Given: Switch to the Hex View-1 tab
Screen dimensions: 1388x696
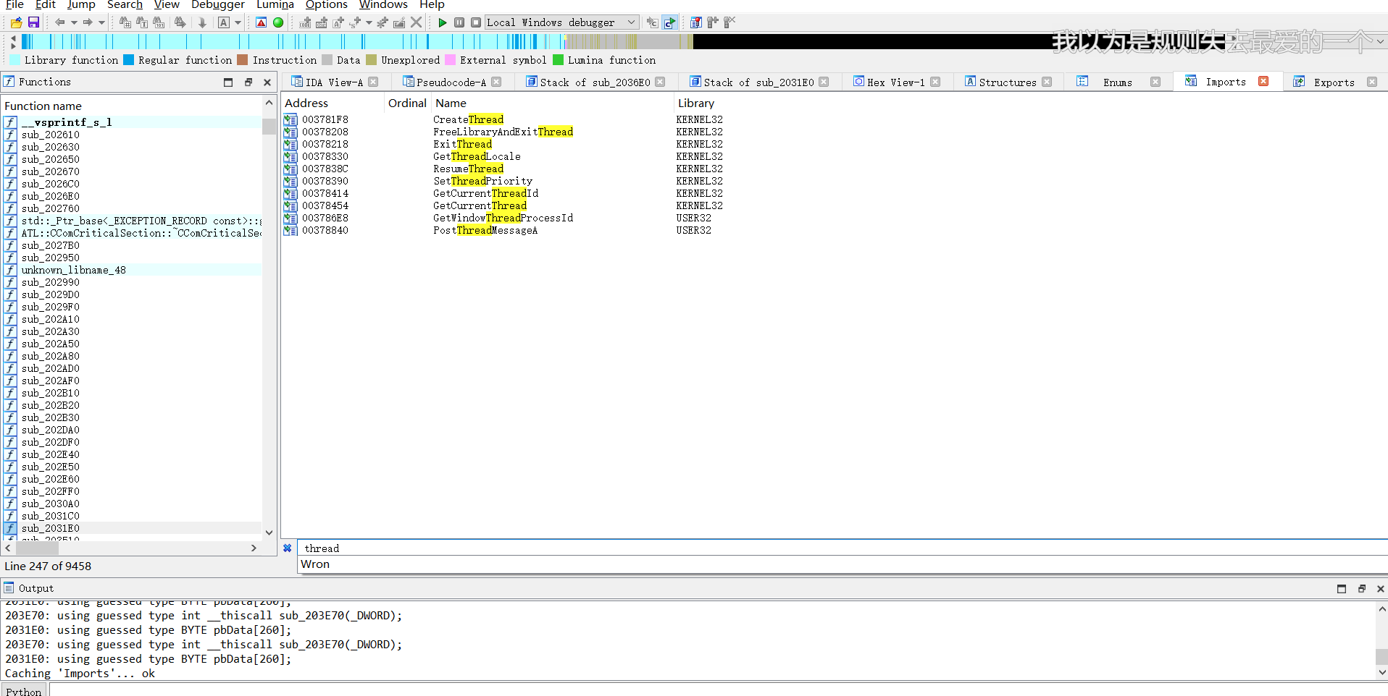Looking at the screenshot, I should (x=896, y=82).
